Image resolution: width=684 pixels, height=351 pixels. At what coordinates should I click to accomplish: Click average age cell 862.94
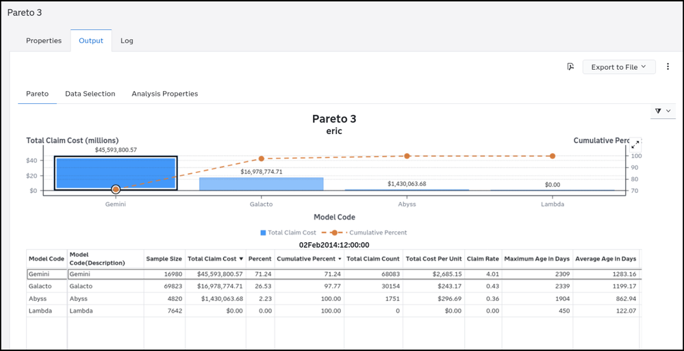[x=605, y=299]
